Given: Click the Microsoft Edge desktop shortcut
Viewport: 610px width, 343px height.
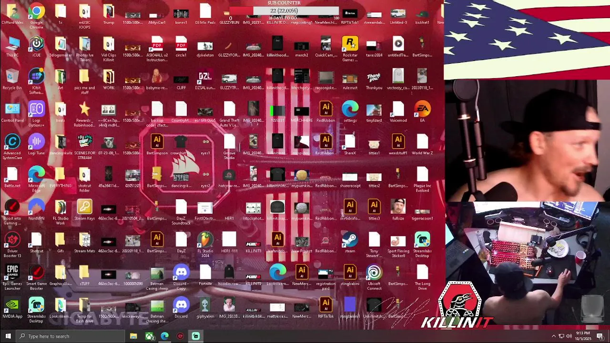Looking at the screenshot, I should point(36,179).
